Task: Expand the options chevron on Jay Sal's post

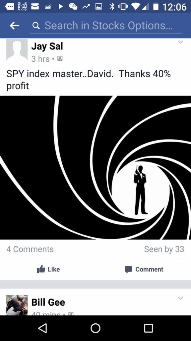Action: (180, 42)
